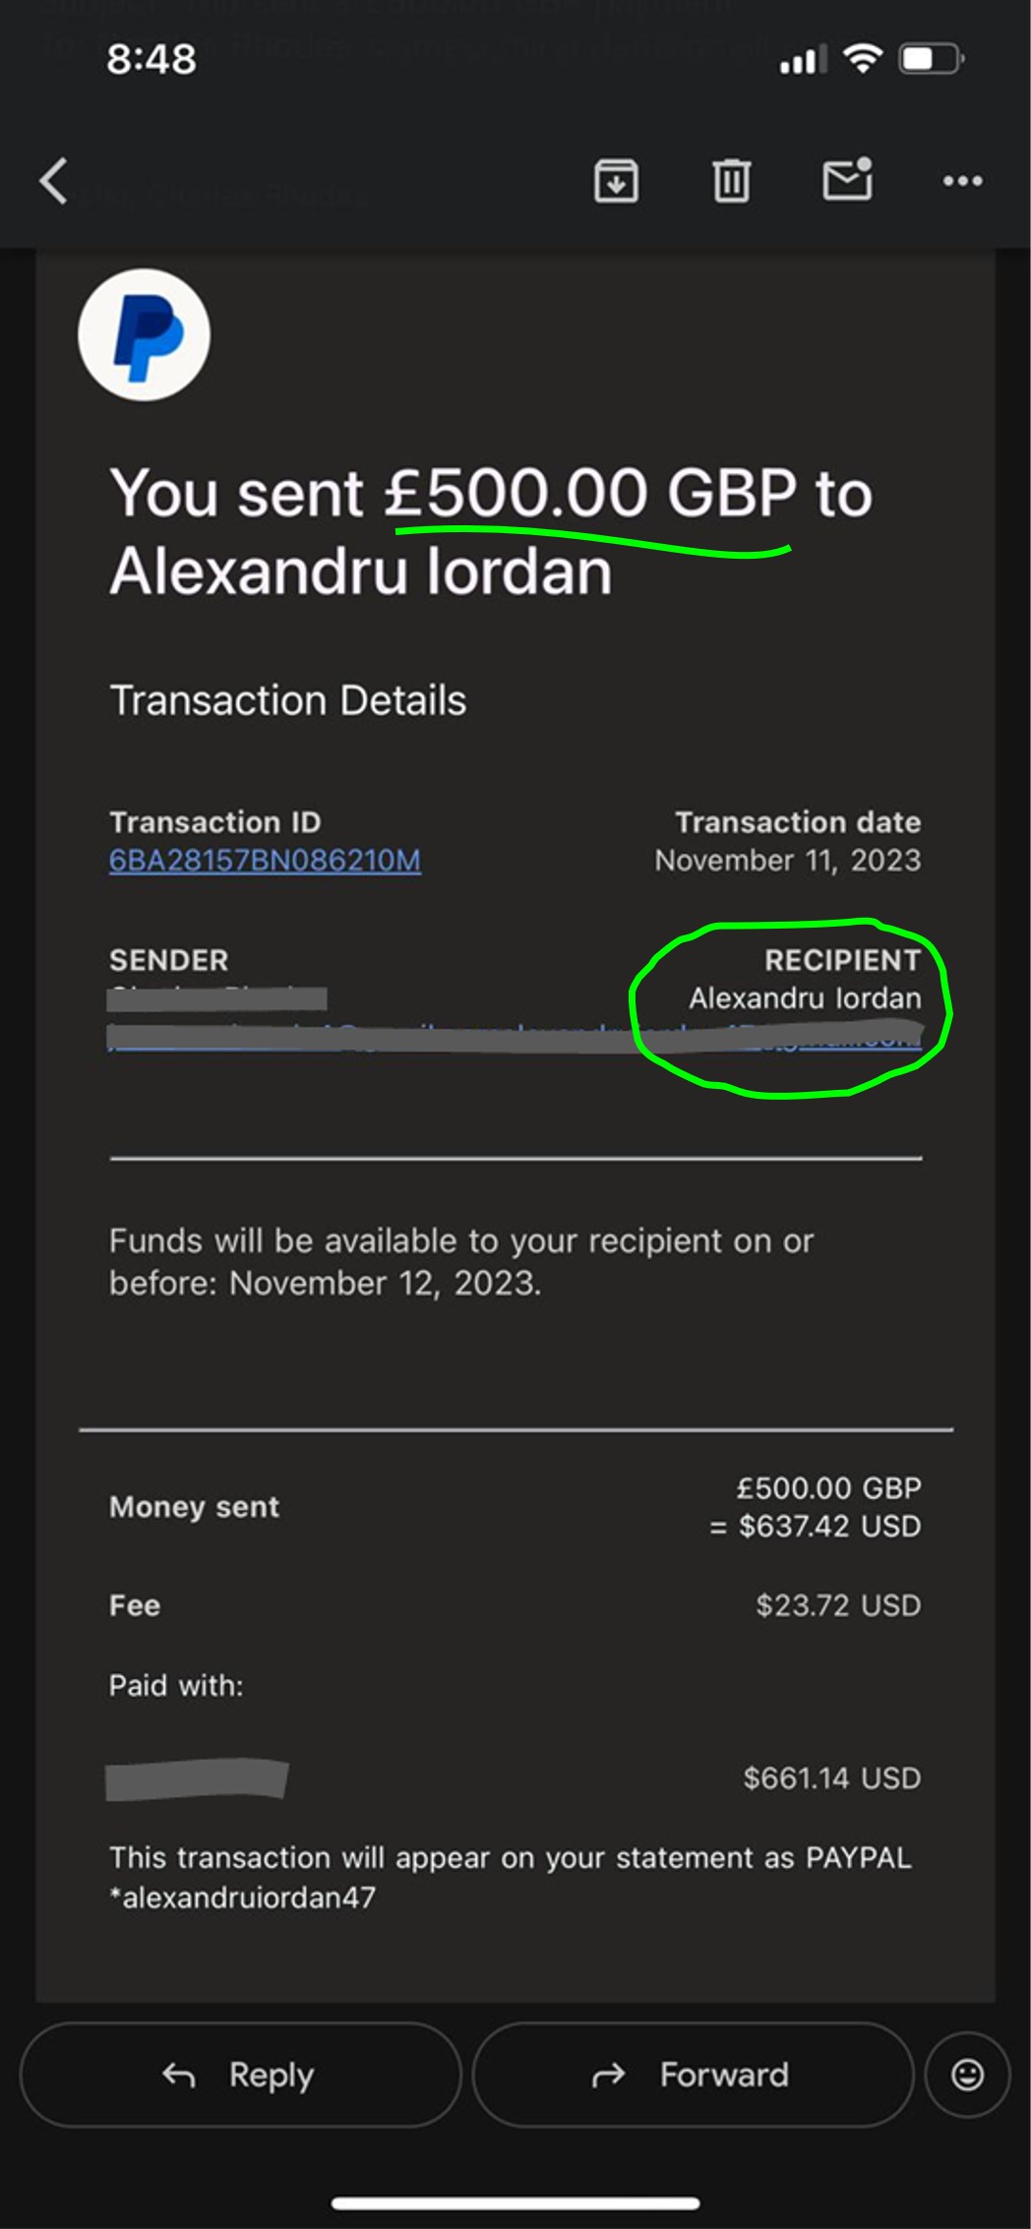Delete the email using trash icon
This screenshot has height=2229, width=1031.
(x=731, y=181)
